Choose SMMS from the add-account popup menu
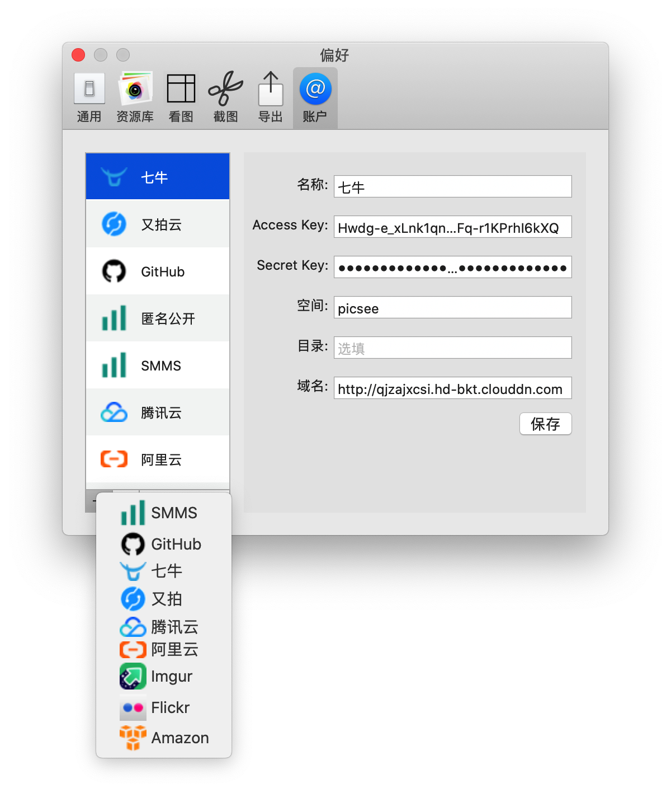671x788 pixels. [163, 513]
